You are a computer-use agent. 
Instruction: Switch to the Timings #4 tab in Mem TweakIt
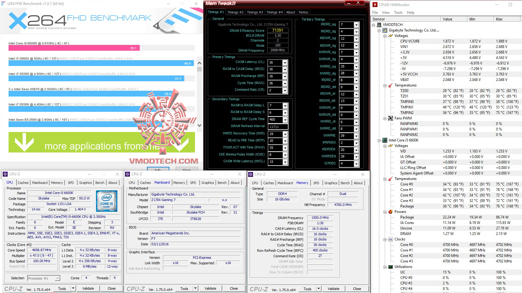point(274,12)
